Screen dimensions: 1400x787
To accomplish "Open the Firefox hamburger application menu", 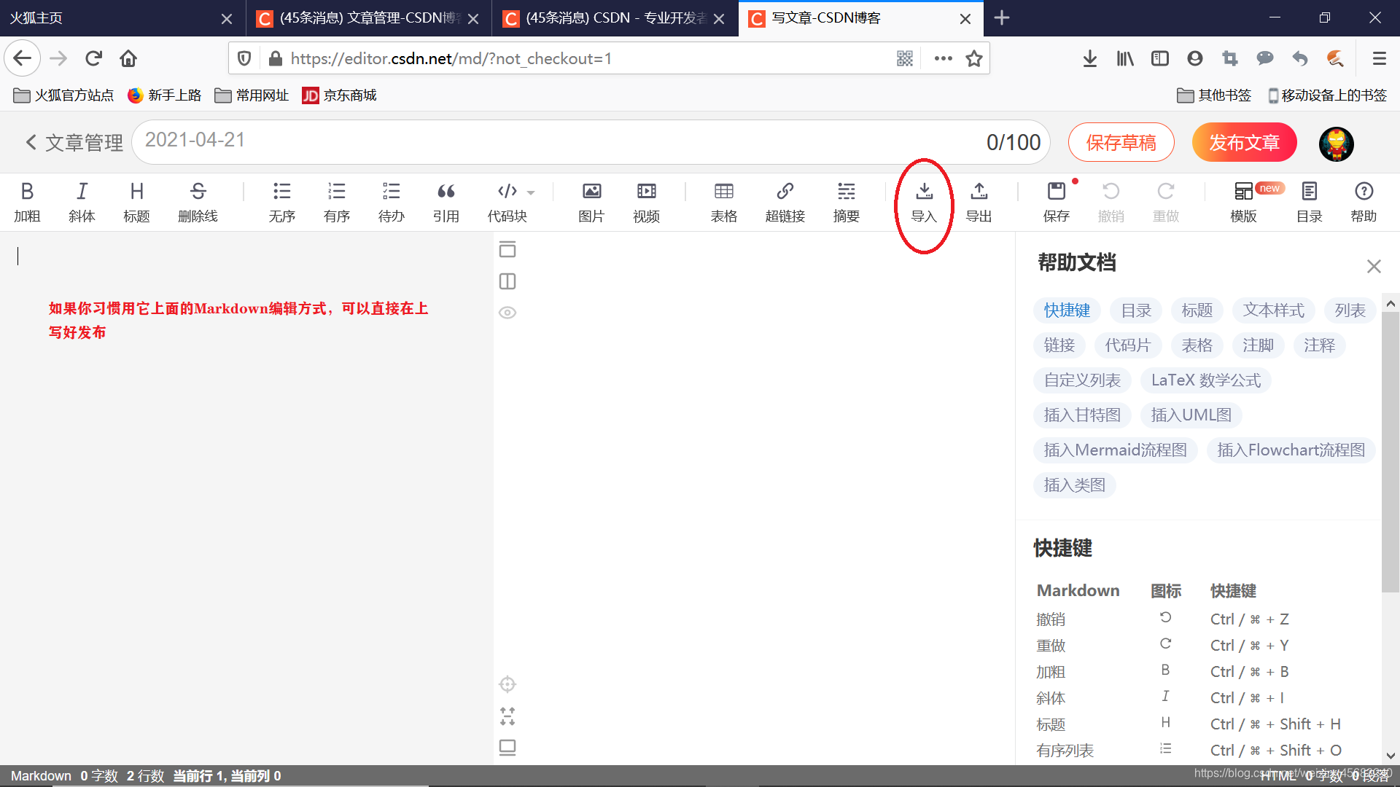I will pos(1379,58).
